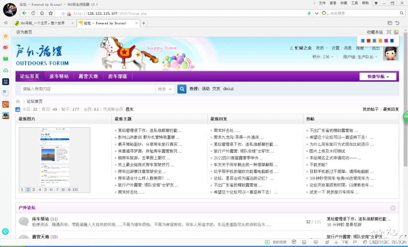The image size is (408, 247).
Task: Click the skin shirt icon in title bar
Action: pos(376,3)
